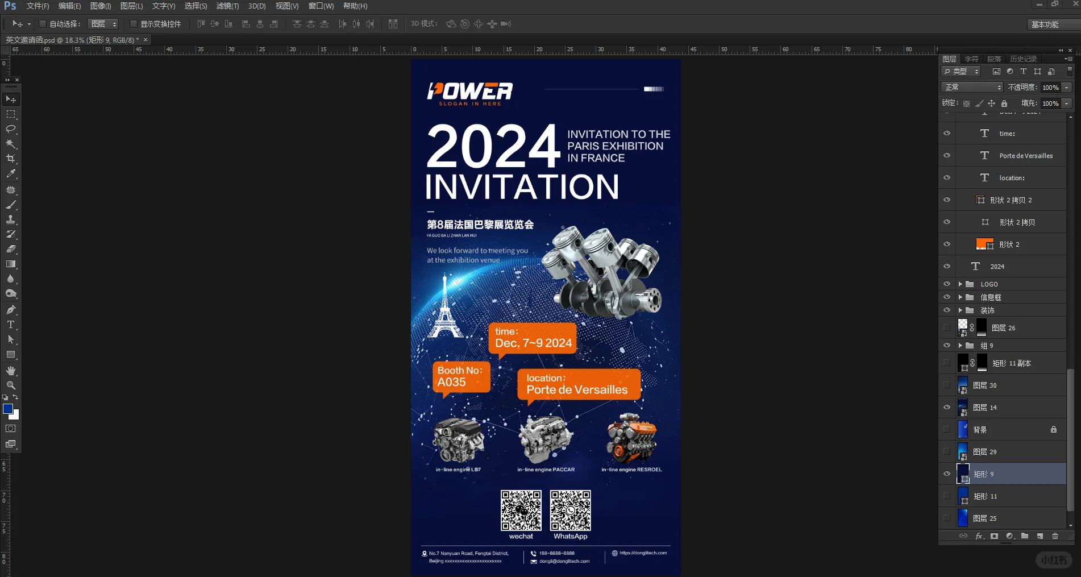Show the 背景 layer
1081x577 pixels.
947,430
